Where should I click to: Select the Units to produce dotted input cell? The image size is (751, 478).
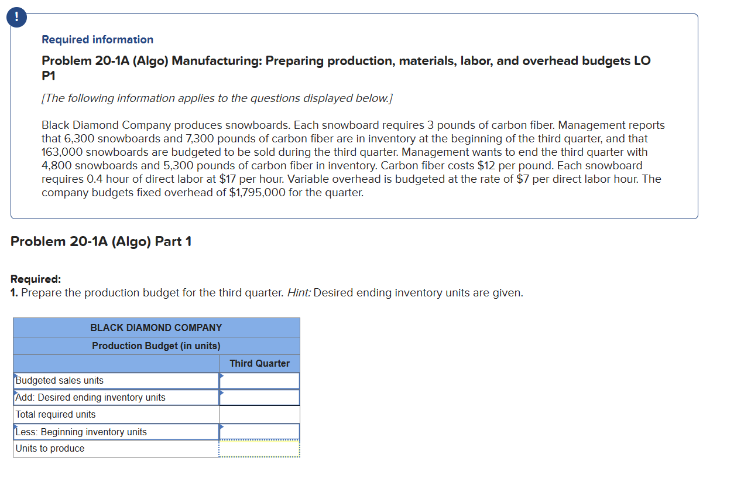[x=260, y=448]
